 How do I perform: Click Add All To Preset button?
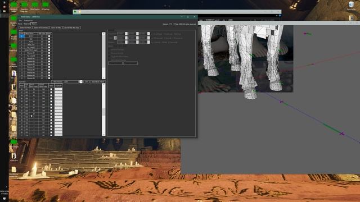(x=97, y=82)
